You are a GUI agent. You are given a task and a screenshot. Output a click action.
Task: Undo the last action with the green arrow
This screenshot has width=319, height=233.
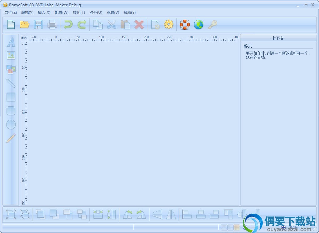click(68, 24)
